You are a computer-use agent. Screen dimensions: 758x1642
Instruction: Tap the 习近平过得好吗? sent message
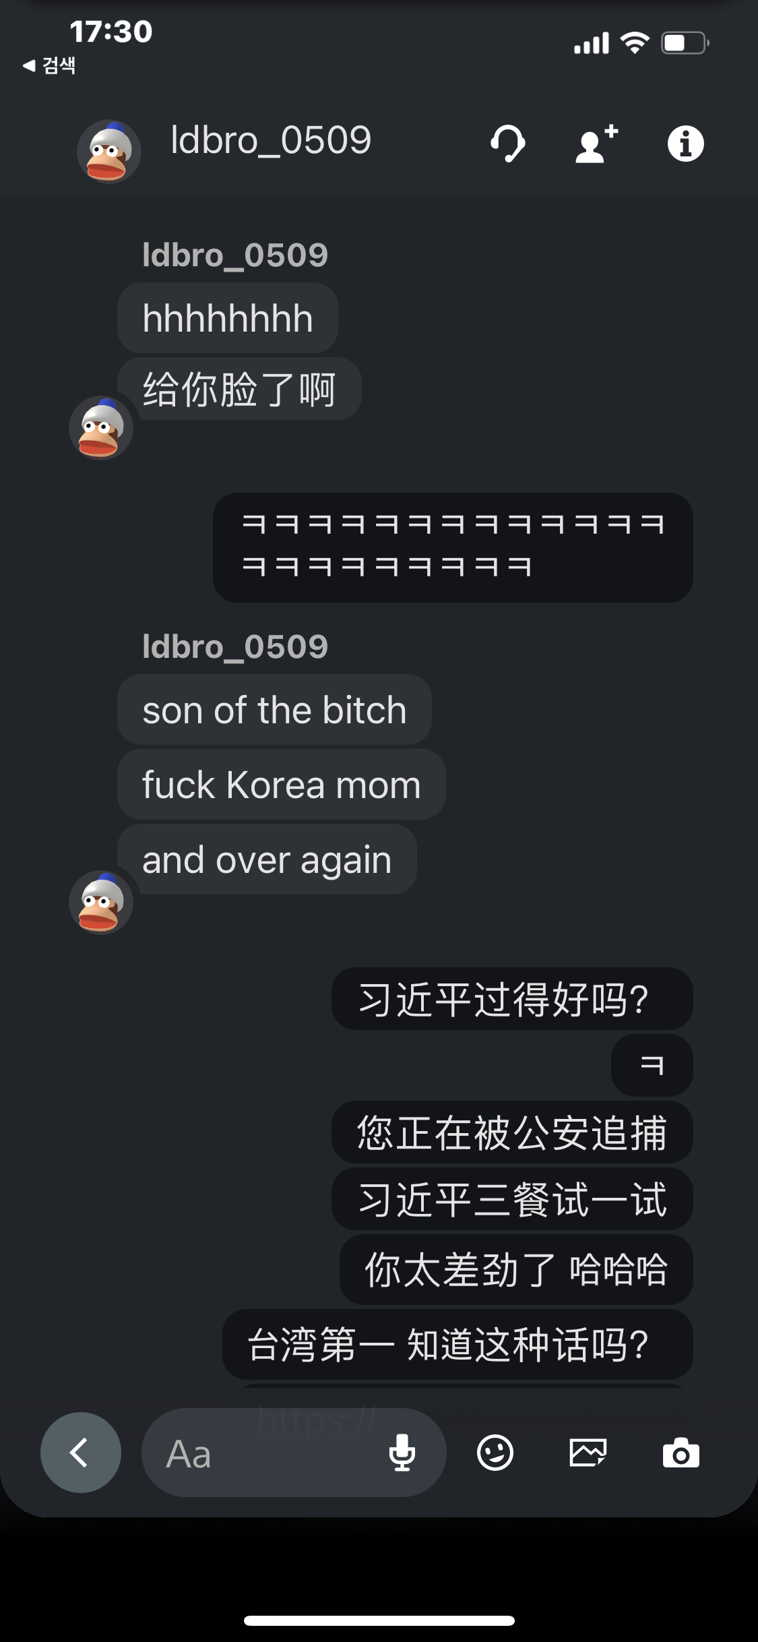[x=512, y=998]
